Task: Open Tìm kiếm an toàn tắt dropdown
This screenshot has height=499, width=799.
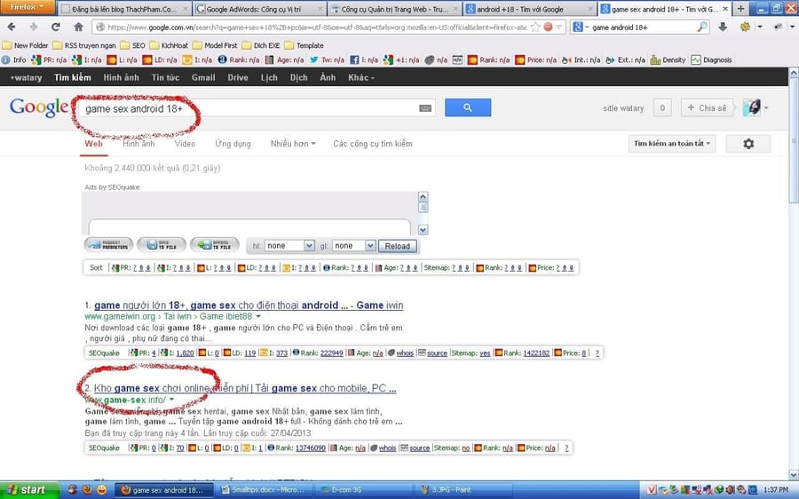Action: coord(672,144)
